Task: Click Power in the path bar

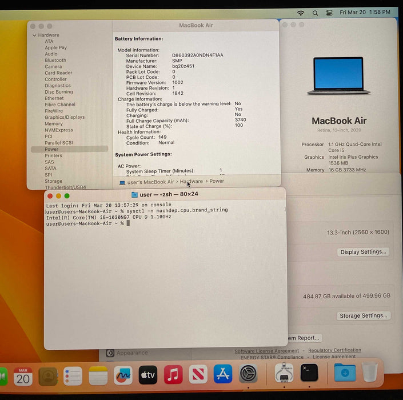Action: tap(217, 181)
